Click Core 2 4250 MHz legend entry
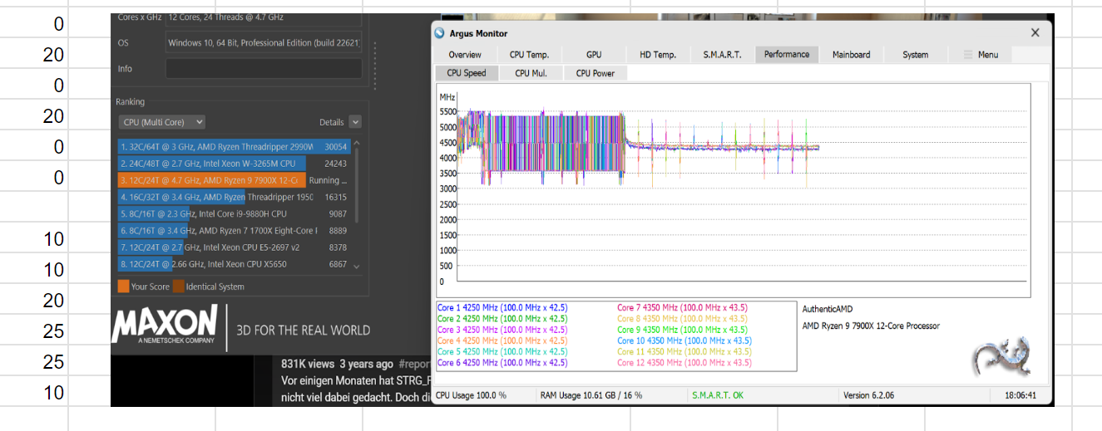The height and width of the screenshot is (431, 1102). click(x=502, y=319)
